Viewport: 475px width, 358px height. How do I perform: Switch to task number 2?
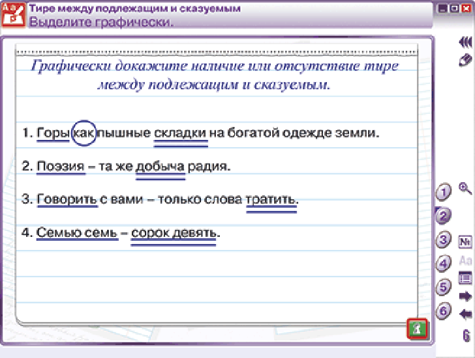(x=444, y=217)
